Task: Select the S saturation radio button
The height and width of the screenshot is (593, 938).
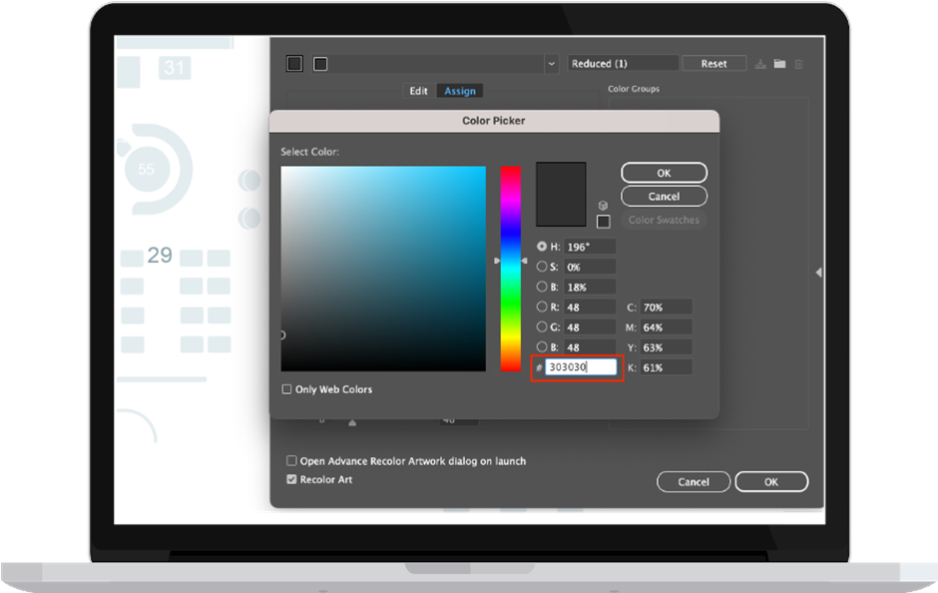Action: [x=542, y=267]
